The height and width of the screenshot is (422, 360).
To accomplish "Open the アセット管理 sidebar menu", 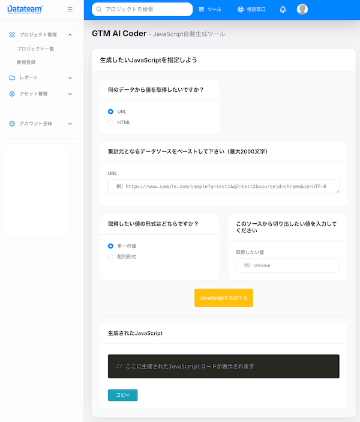I will (x=41, y=94).
